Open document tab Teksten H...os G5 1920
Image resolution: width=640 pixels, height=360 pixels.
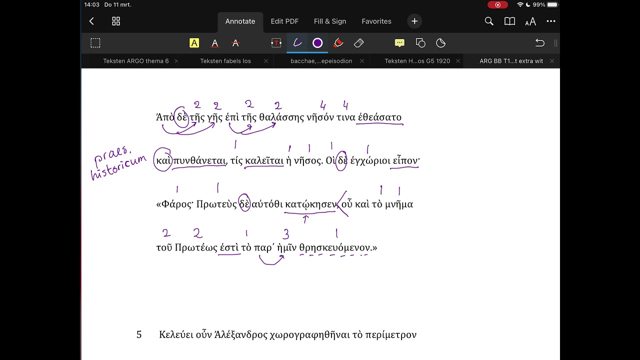(x=417, y=61)
